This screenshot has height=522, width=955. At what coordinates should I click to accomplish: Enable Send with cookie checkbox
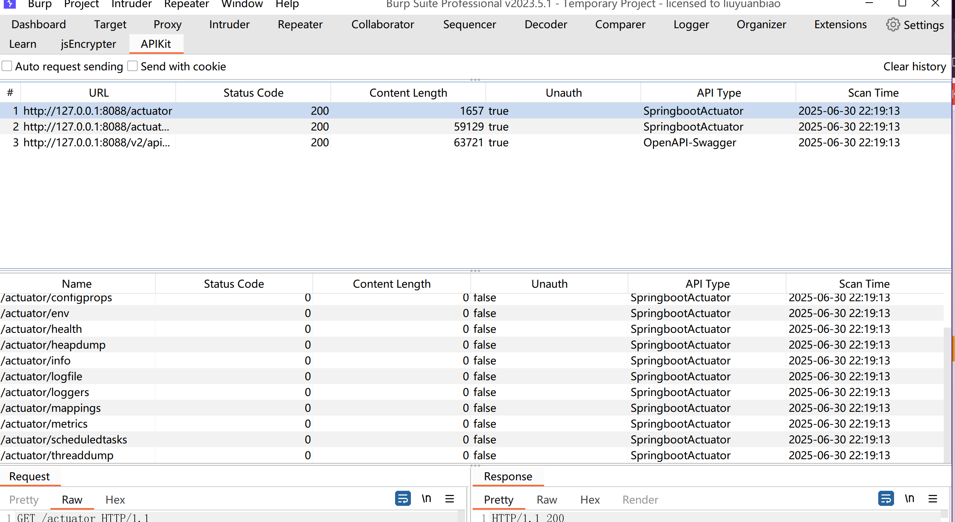tap(132, 66)
